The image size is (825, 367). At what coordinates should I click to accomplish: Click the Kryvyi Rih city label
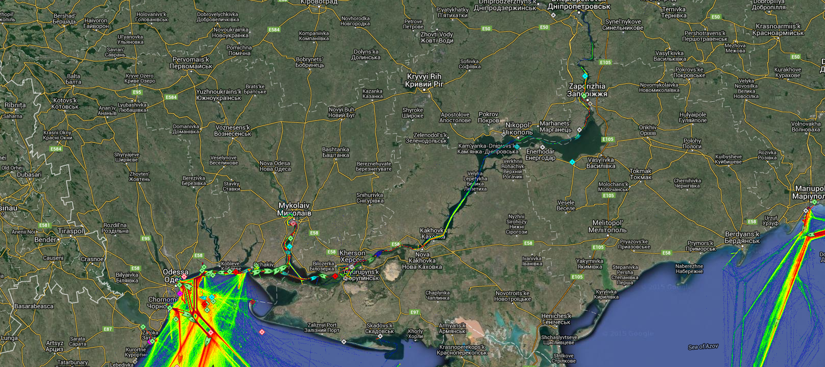coord(424,80)
